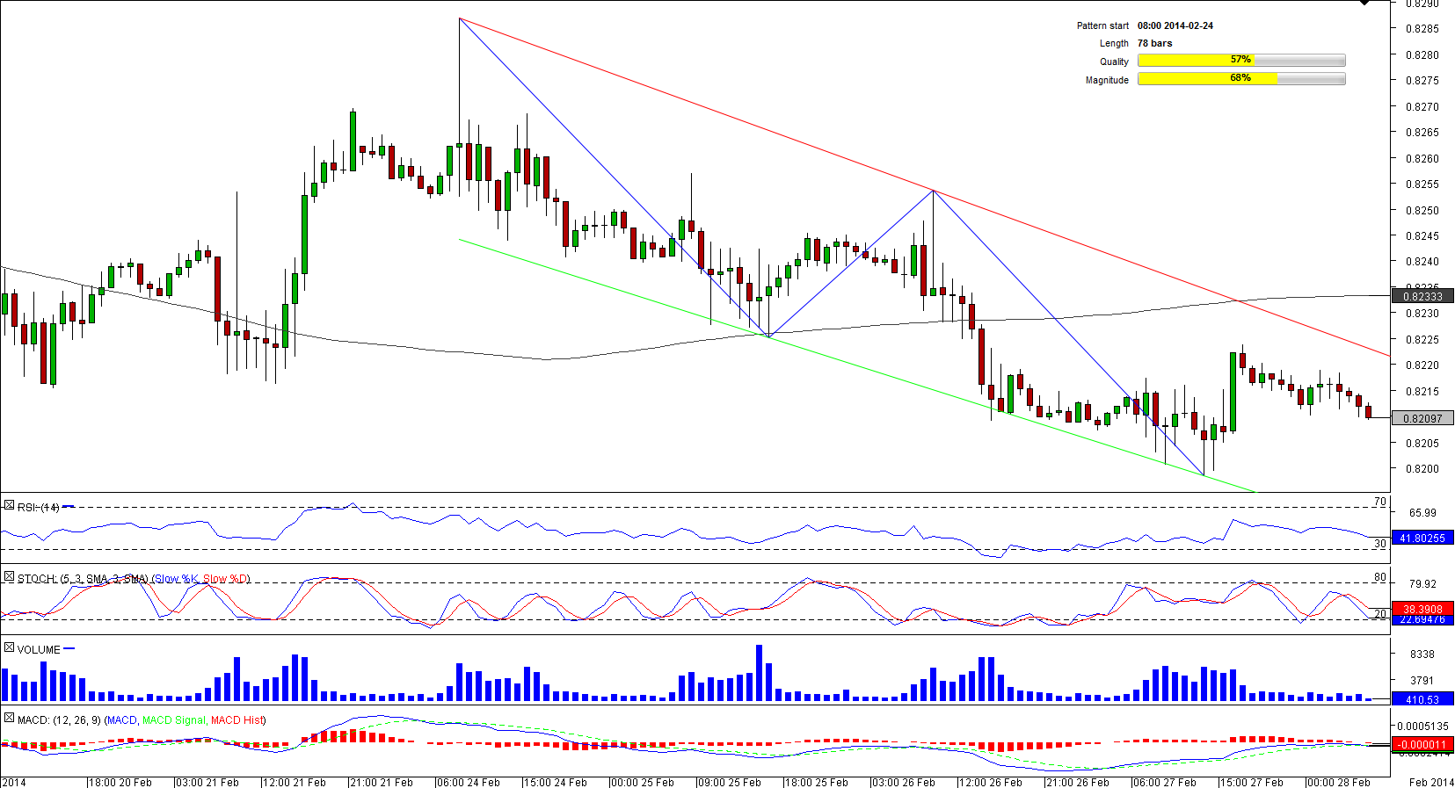Select the 12:00 26 Feb time marker
This screenshot has width=1455, height=788.
point(991,782)
